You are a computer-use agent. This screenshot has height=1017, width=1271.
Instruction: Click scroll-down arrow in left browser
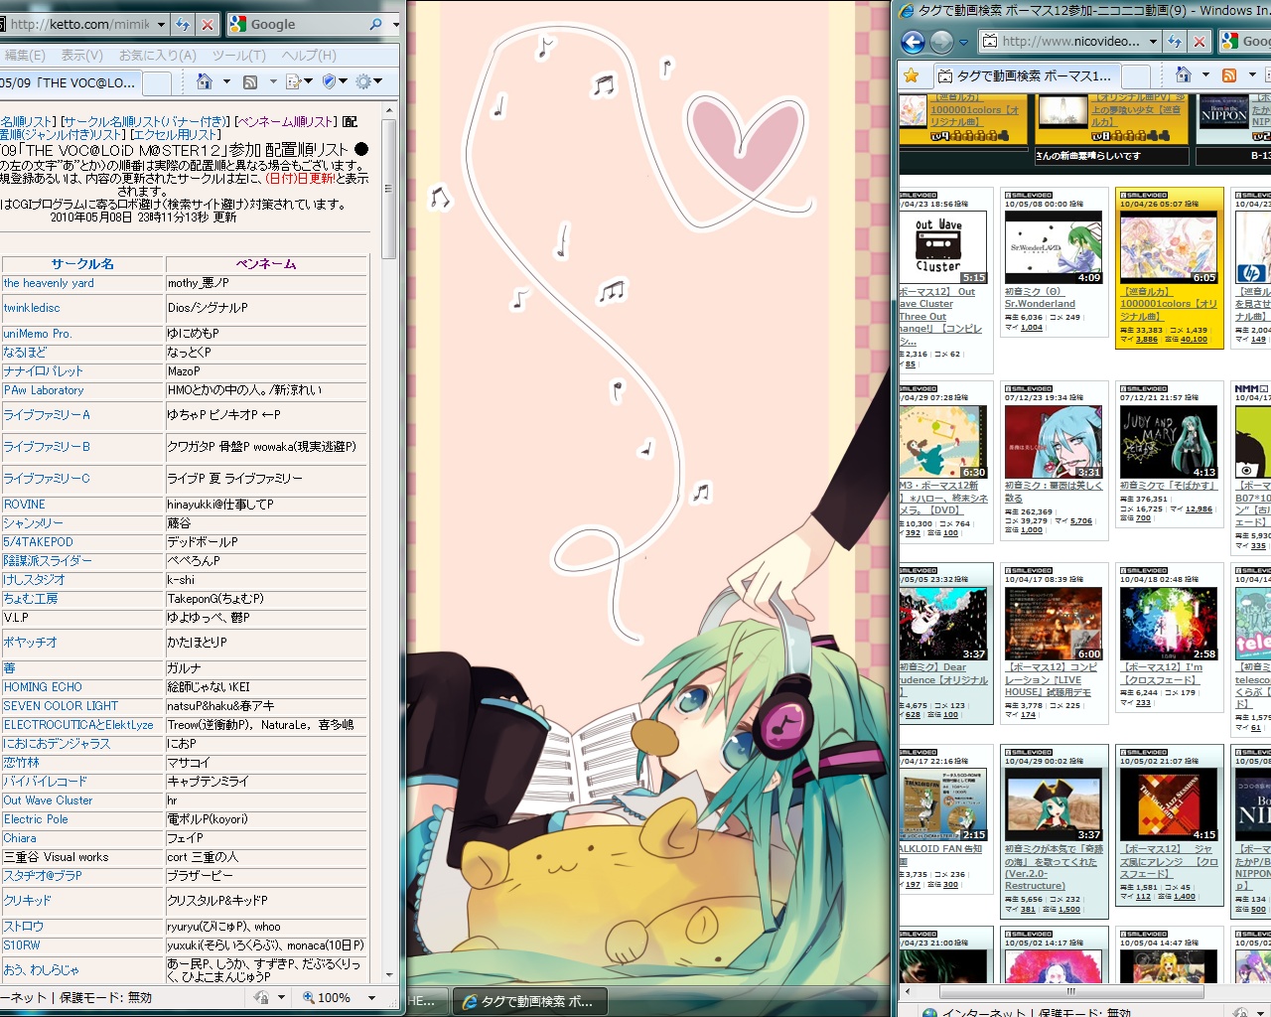tap(388, 976)
